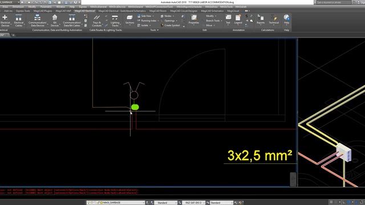The width and height of the screenshot is (365, 205).
Task: Click the Isolate tool
Action: point(144,25)
